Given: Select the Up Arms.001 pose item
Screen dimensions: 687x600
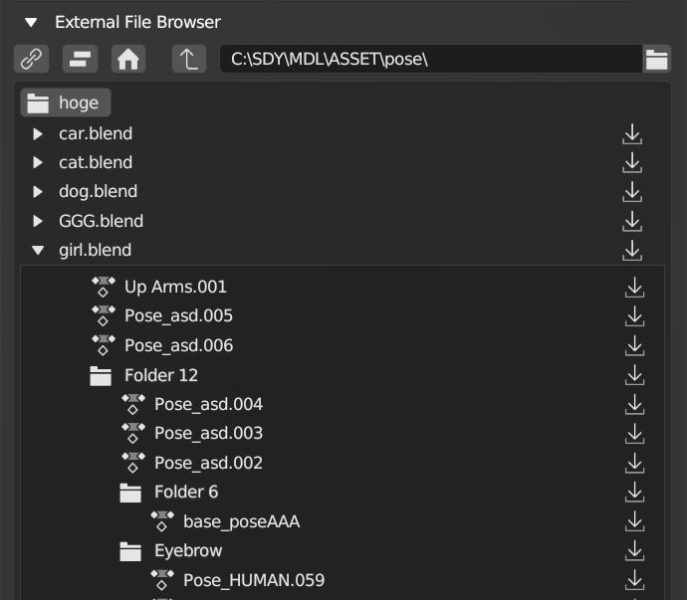Looking at the screenshot, I should (175, 287).
